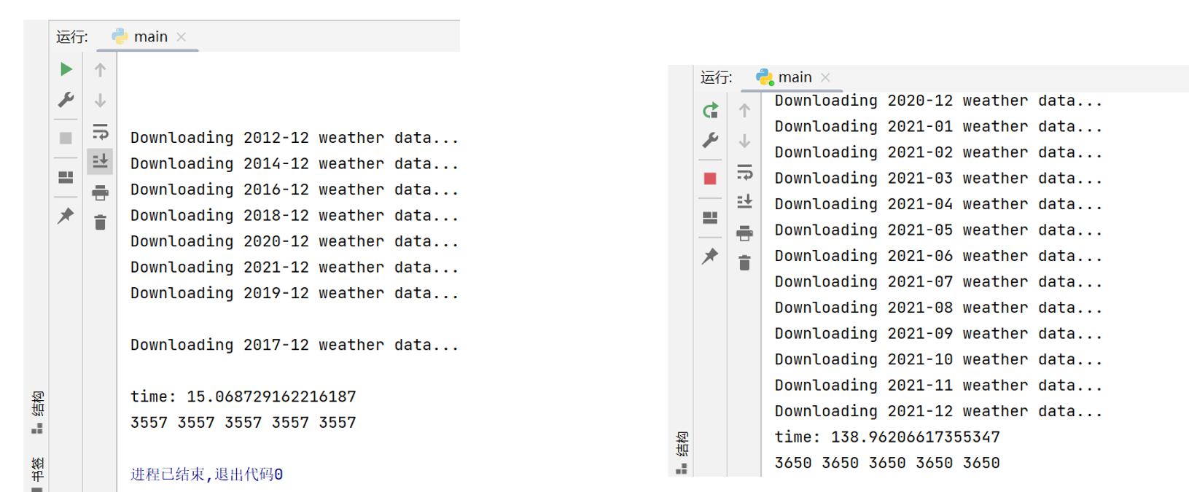Click the green Rerun icon in right panel
The height and width of the screenshot is (492, 1189).
coord(710,110)
